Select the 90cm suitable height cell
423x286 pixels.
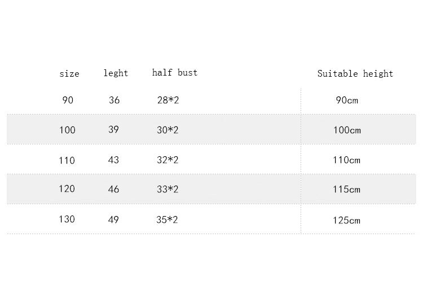coord(347,100)
